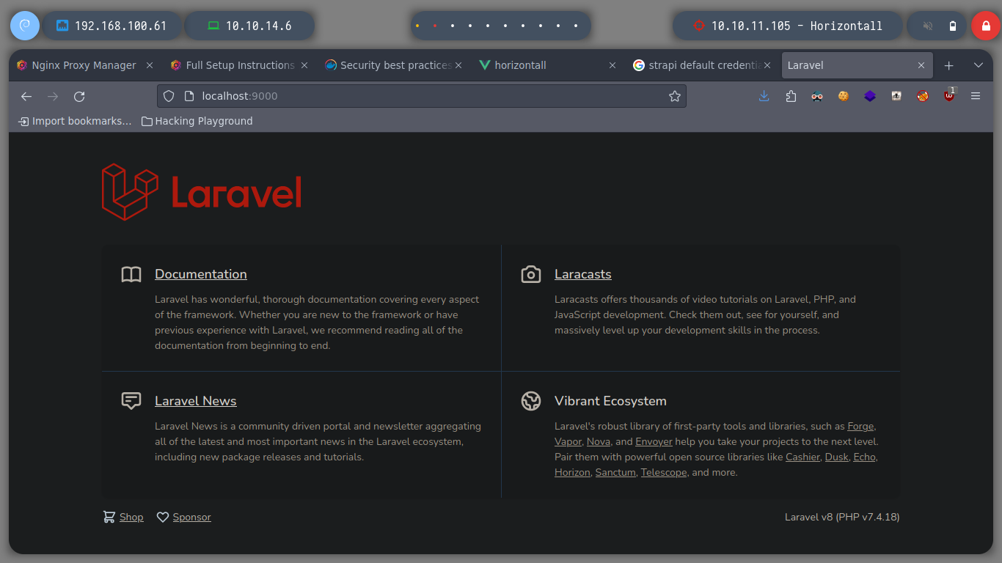Viewport: 1002px width, 563px height.
Task: Click the Laravel logo
Action: click(x=202, y=192)
